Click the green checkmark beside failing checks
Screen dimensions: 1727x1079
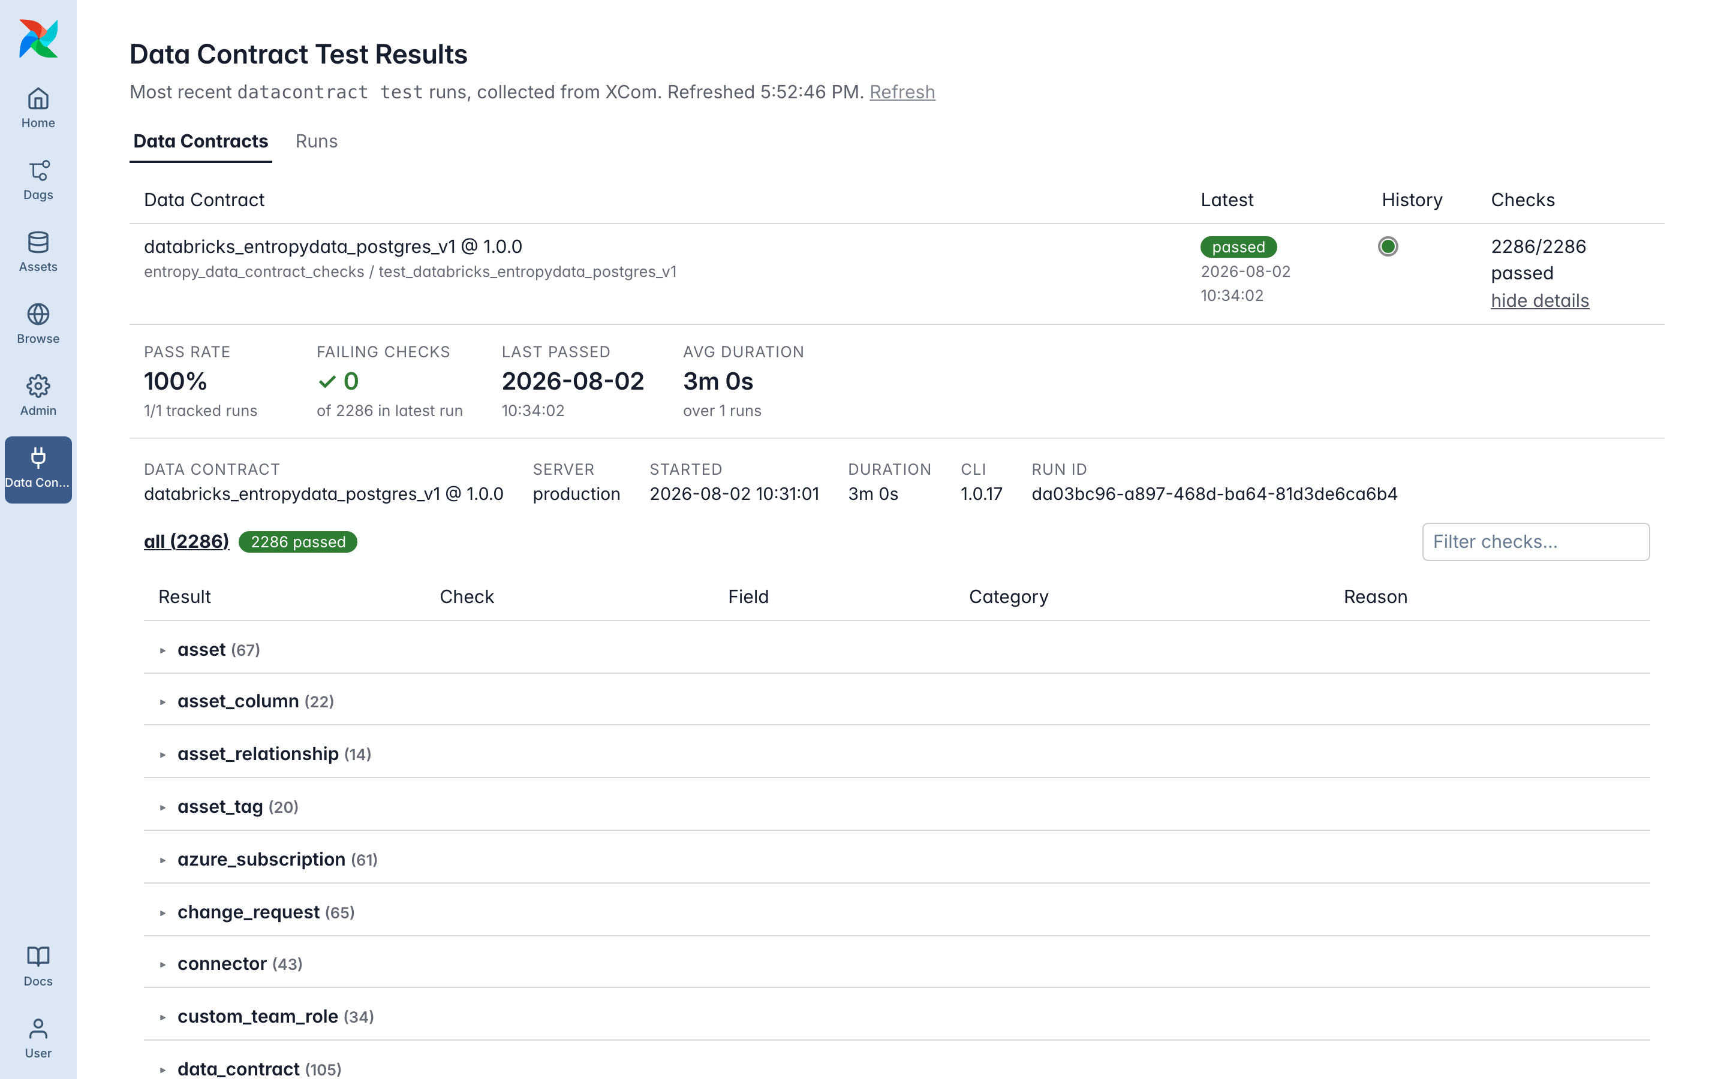(x=327, y=382)
